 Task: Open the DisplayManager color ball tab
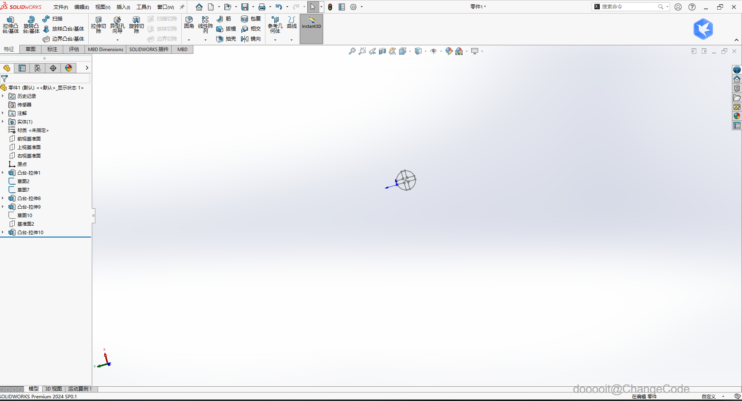(x=69, y=68)
